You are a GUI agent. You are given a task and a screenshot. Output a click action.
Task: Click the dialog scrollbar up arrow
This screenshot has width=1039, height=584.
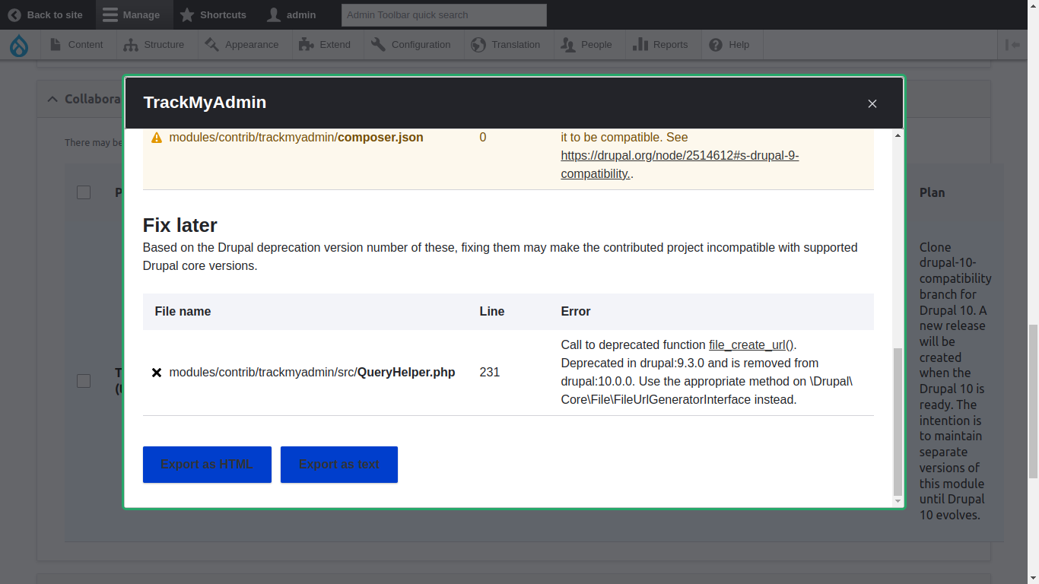(x=898, y=135)
